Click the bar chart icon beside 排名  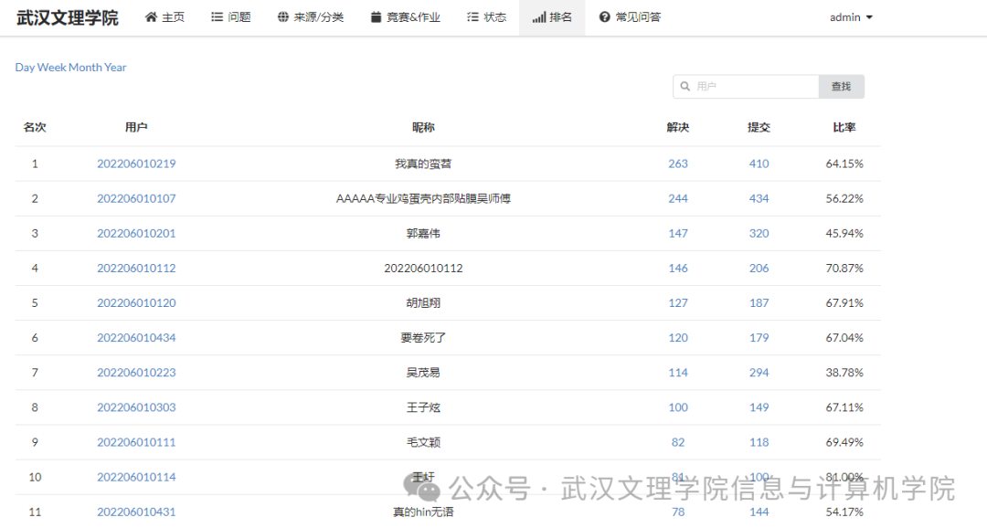point(538,17)
